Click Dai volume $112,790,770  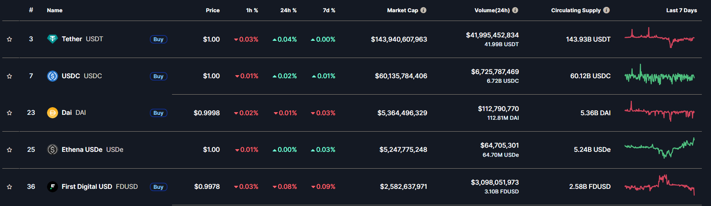coord(498,109)
